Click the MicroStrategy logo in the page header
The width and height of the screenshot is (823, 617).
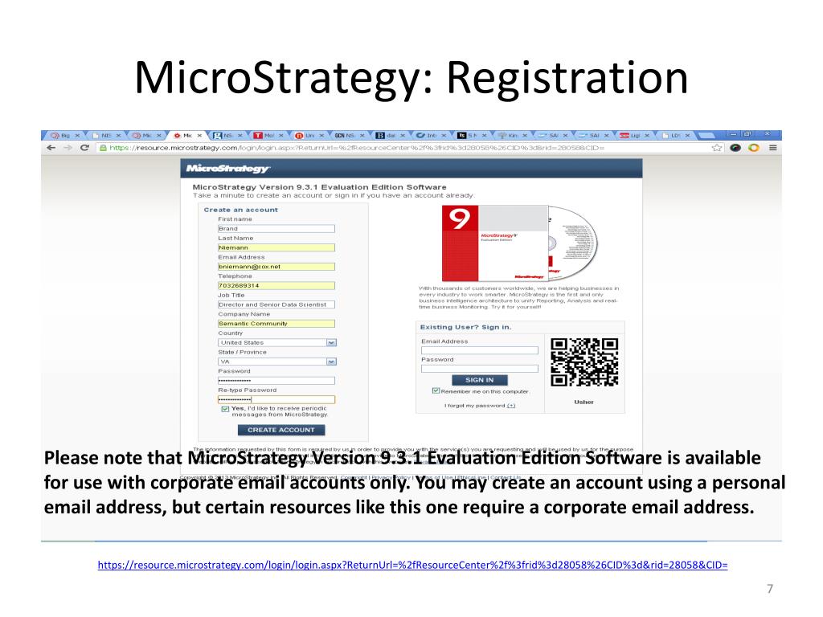(x=227, y=169)
